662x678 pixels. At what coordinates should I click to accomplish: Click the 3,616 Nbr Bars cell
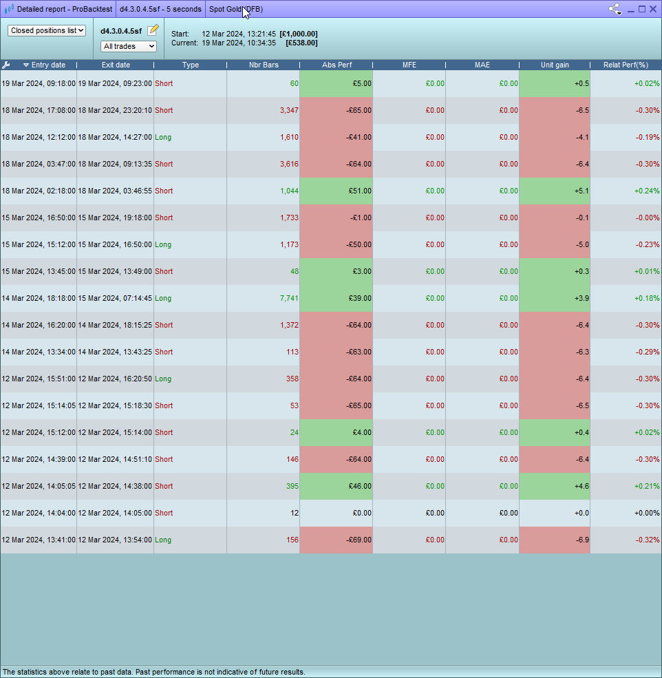(263, 164)
